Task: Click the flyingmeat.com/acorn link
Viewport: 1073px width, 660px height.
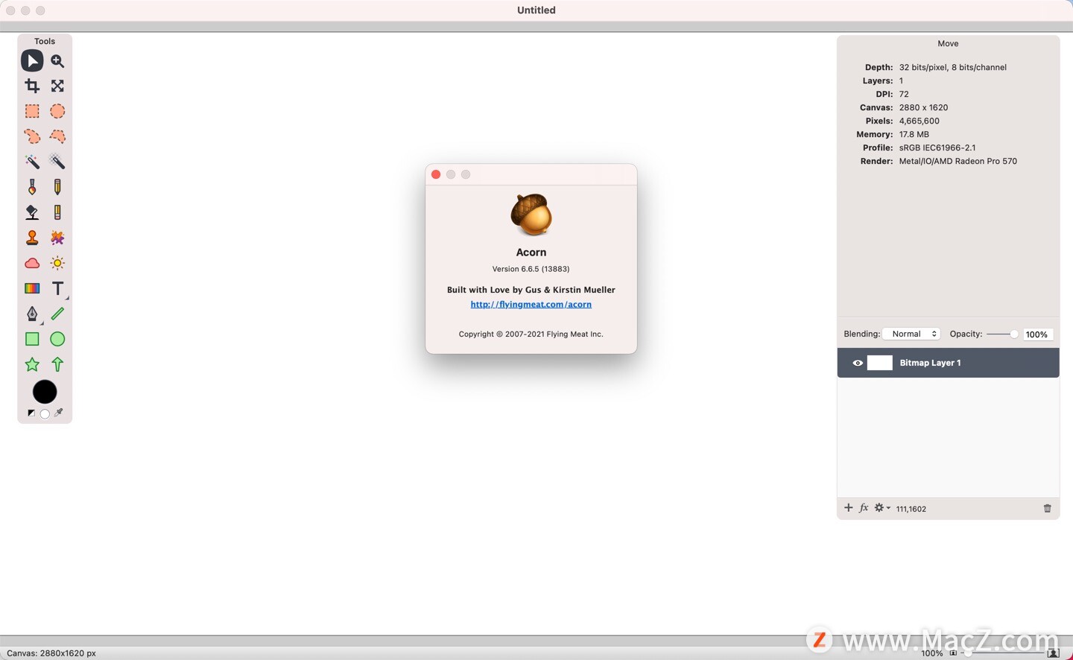Action: (x=531, y=304)
